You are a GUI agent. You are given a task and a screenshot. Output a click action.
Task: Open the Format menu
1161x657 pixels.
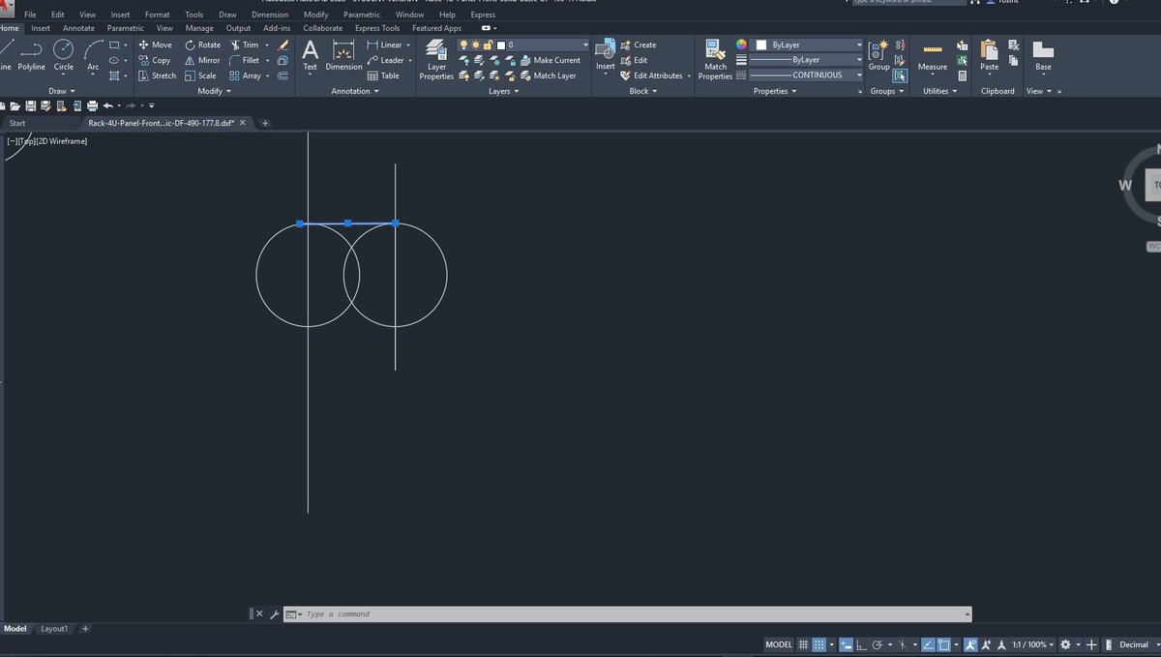(157, 15)
